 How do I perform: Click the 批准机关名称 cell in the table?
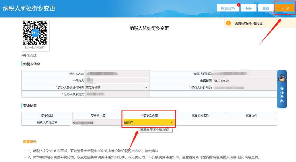[x=200, y=122]
